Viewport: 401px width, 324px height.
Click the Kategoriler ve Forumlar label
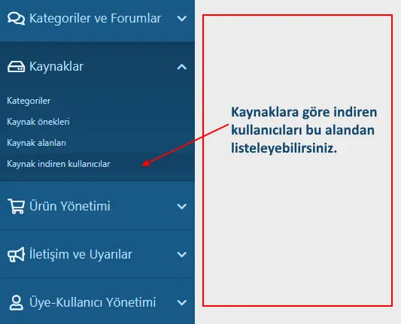pyautogui.click(x=95, y=18)
